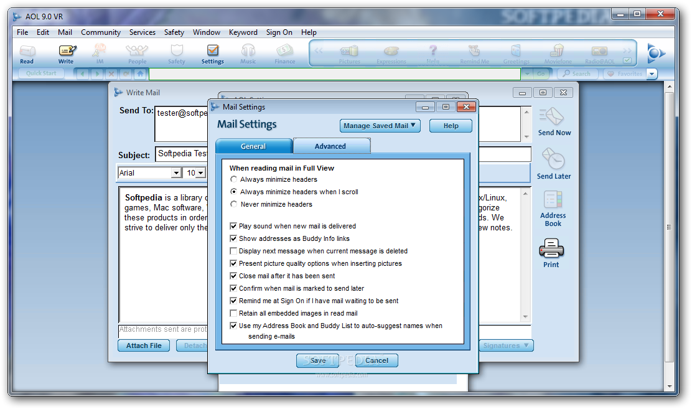Click the Search button in navigation bar
692x409 pixels.
577,73
